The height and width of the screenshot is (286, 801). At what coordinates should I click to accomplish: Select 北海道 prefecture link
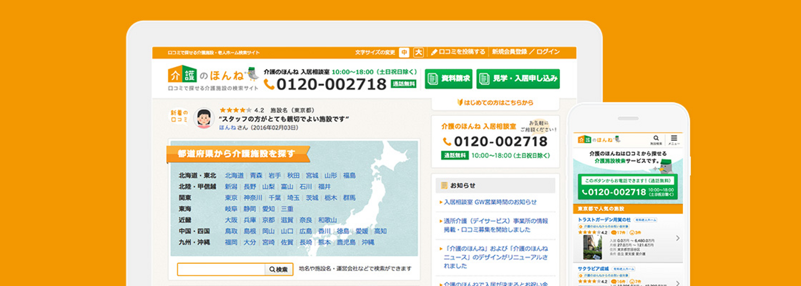(x=234, y=175)
